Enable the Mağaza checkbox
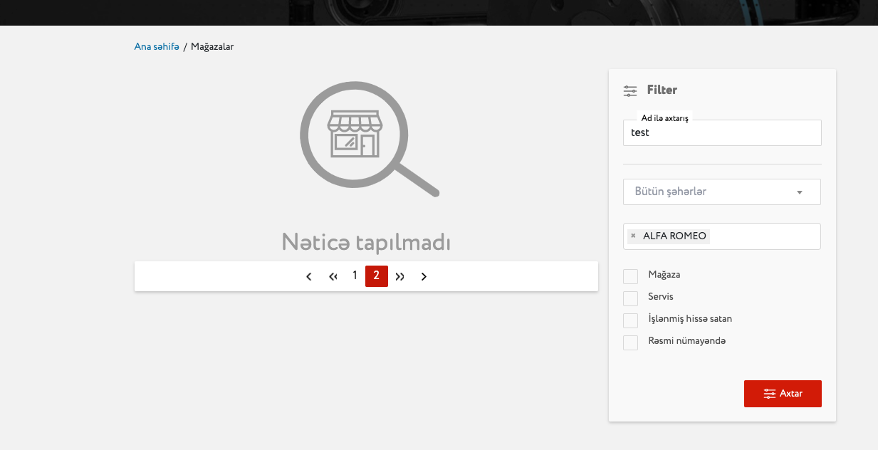Screen dimensions: 878x450 [x=630, y=276]
